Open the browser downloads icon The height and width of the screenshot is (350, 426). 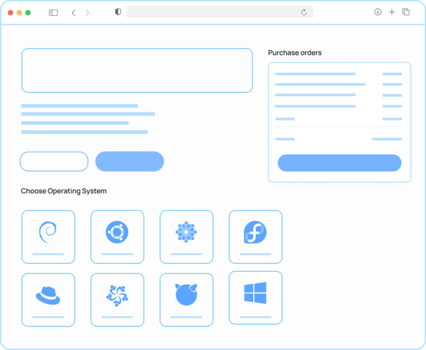(x=378, y=12)
